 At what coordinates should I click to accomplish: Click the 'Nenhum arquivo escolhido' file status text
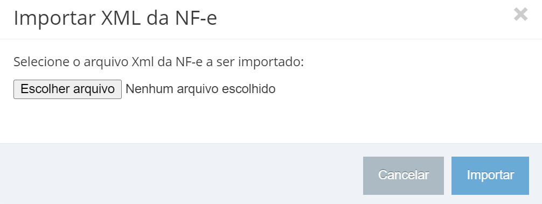click(200, 89)
